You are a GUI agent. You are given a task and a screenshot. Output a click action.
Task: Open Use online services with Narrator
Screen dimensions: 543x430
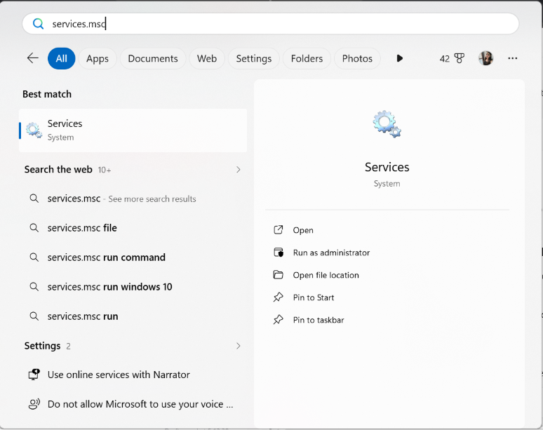click(133, 375)
